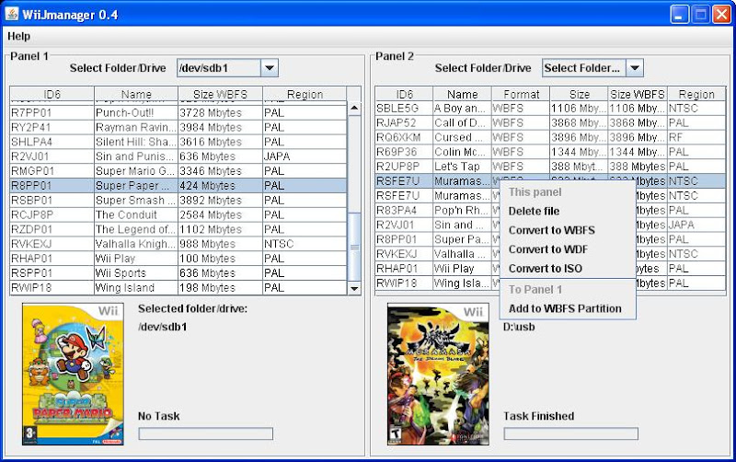The width and height of the screenshot is (736, 462).
Task: Sort Panel 2 by Format column header
Action: click(x=520, y=94)
